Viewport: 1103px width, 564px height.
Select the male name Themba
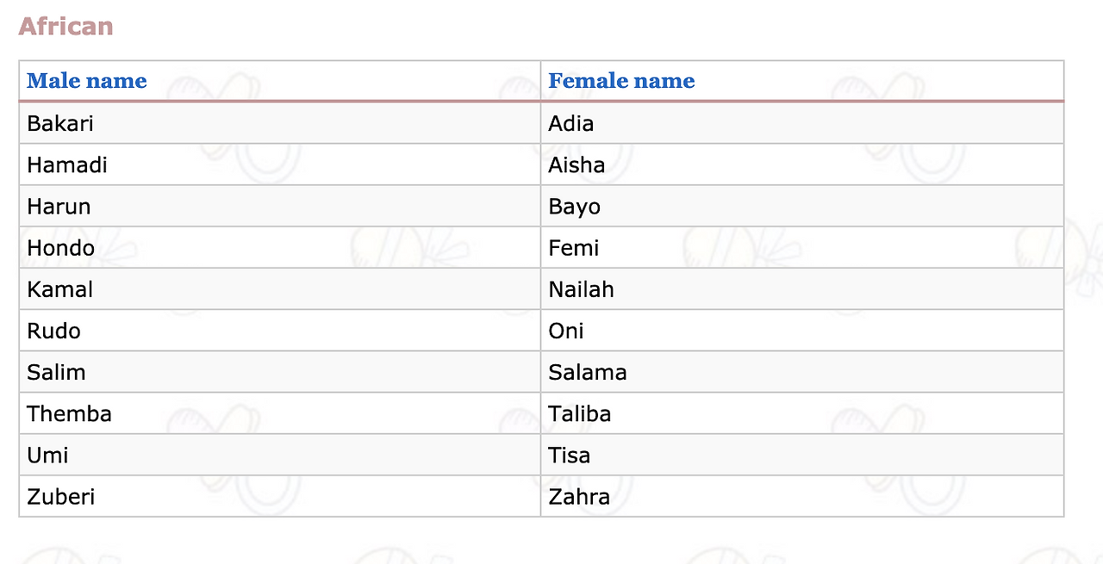(70, 413)
